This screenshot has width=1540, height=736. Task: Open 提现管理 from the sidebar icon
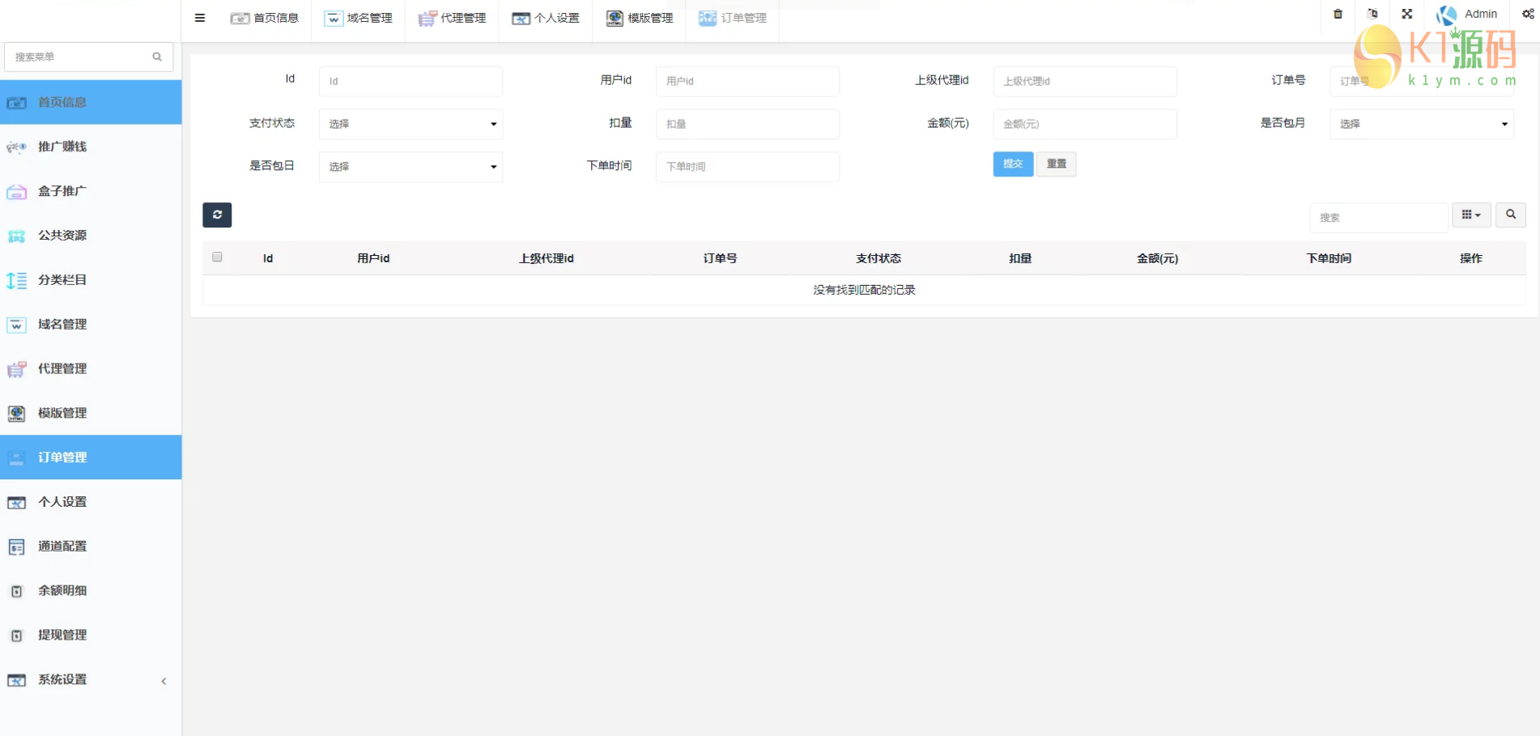(x=16, y=636)
